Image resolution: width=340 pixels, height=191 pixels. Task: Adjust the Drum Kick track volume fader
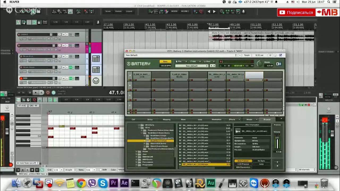coord(54,57)
